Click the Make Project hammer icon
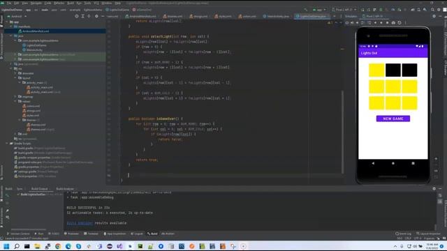 coord(306,9)
